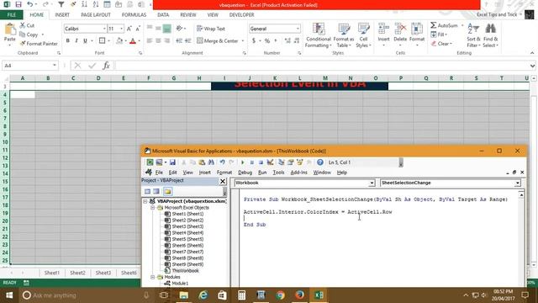
Task: Click the Copy command in Clipboard group
Action: coord(29,35)
